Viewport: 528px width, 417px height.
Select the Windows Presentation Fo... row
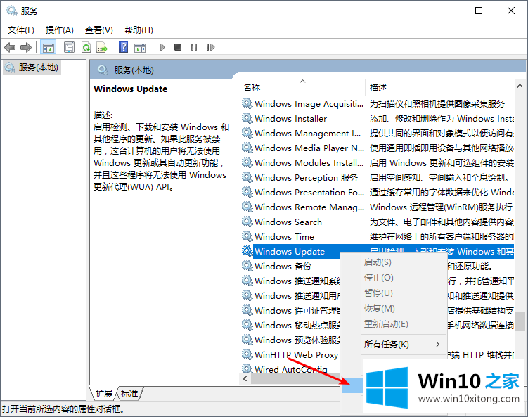pos(378,193)
